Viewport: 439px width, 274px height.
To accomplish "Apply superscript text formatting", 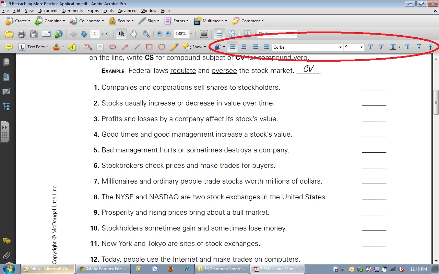I will click(419, 47).
